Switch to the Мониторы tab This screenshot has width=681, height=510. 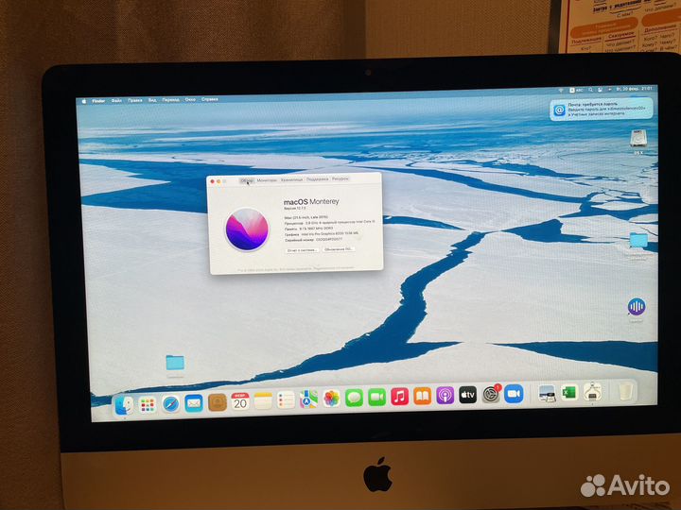coord(266,180)
